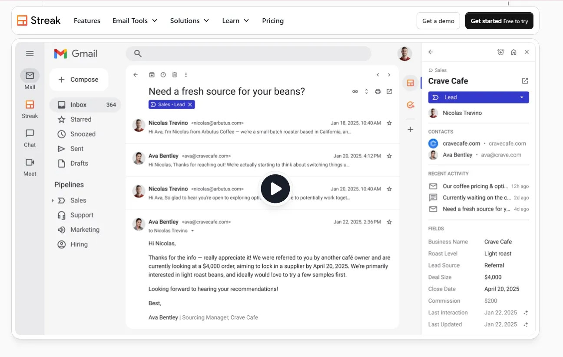563x357 pixels.
Task: Delete the email with trash icon
Action: click(x=175, y=75)
